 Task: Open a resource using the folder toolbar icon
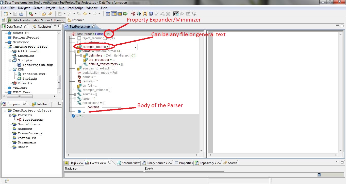(x=44, y=14)
